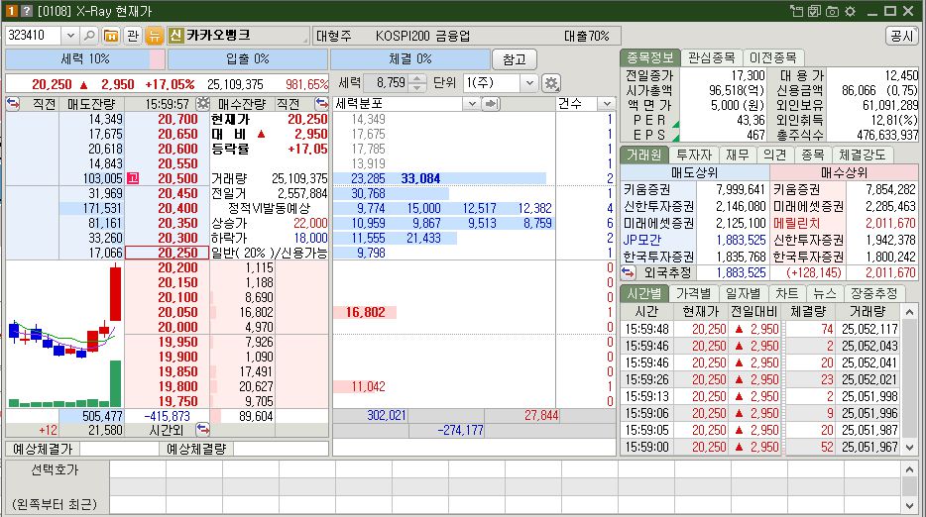Viewport: 926px width, 517px height.
Task: Click the 참고 button
Action: (514, 59)
